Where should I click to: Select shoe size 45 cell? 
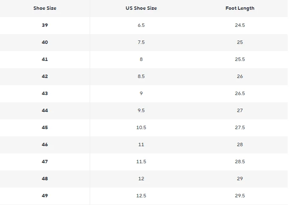pos(45,128)
